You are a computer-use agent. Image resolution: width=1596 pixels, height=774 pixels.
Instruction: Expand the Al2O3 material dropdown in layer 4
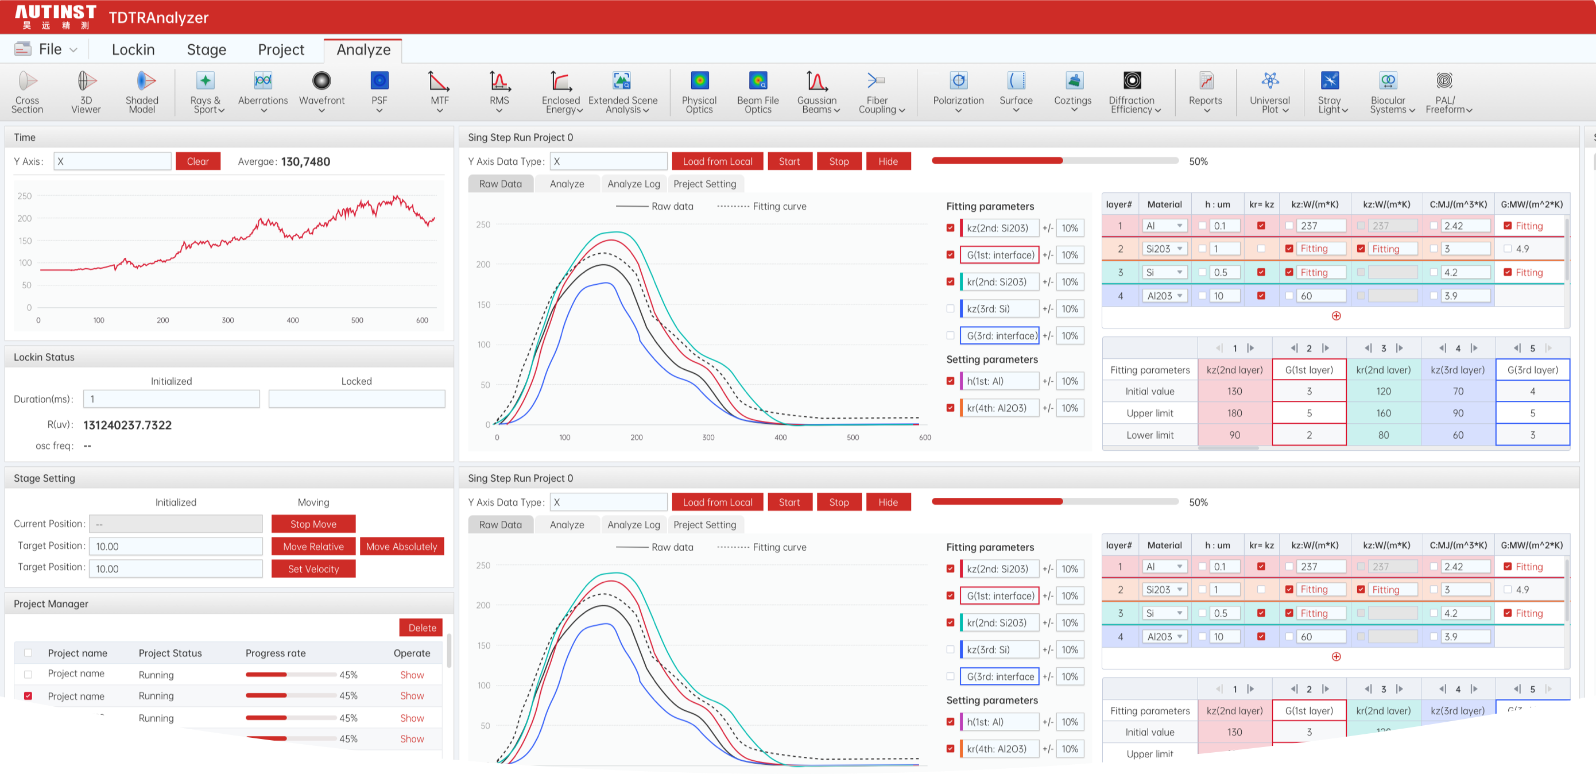point(1164,296)
